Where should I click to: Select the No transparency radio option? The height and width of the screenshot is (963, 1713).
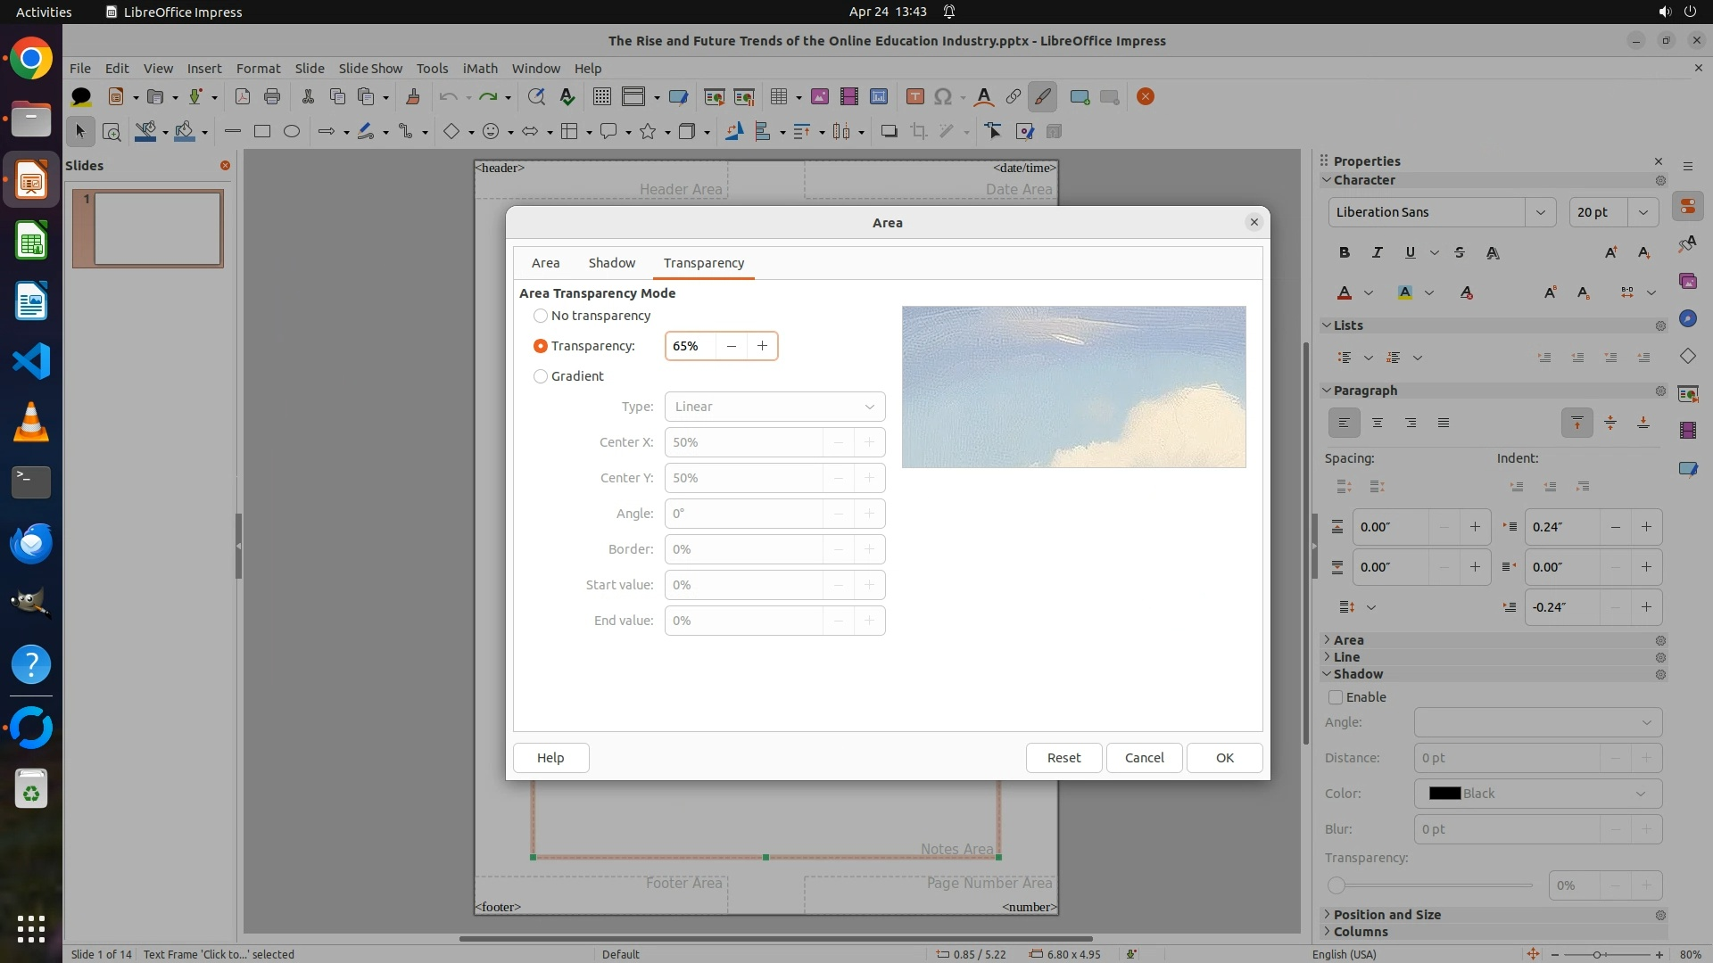pyautogui.click(x=541, y=316)
